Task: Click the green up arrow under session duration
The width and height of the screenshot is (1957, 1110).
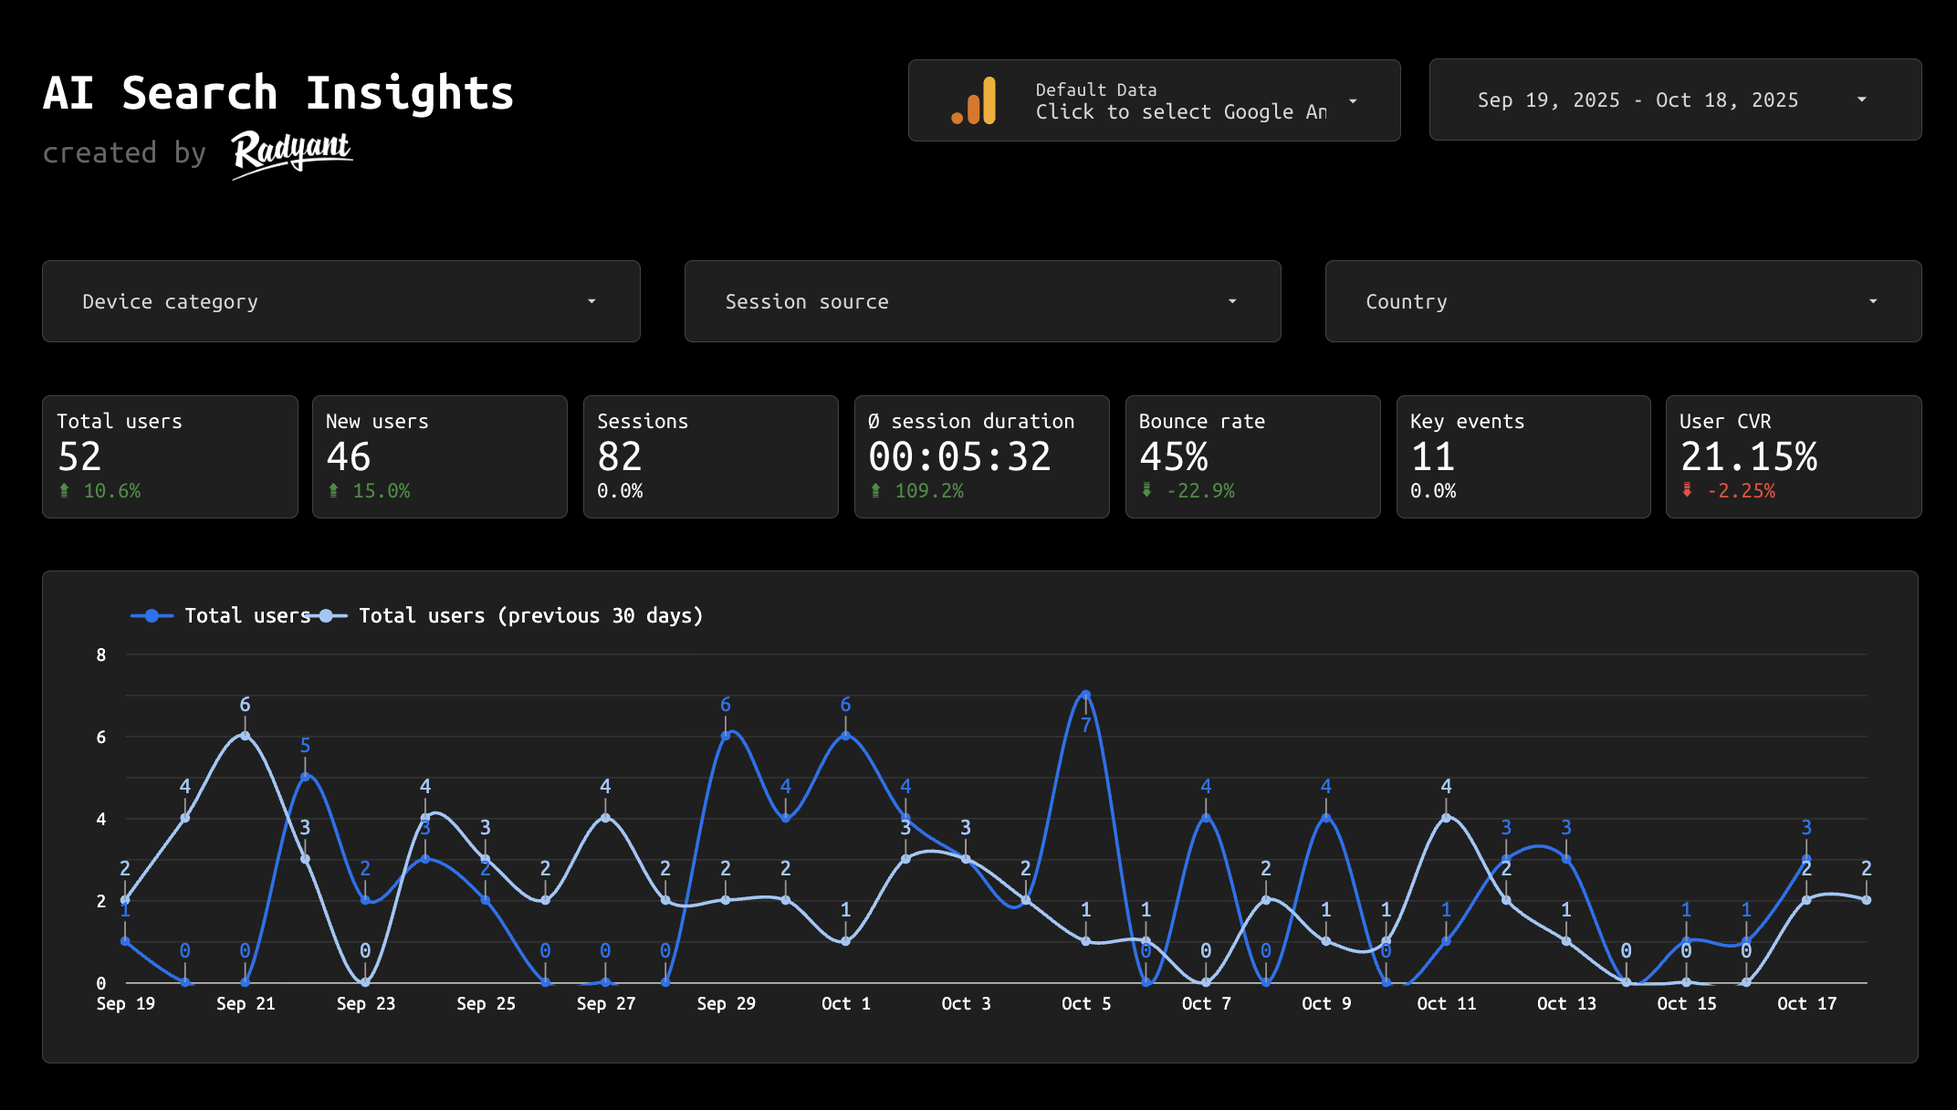Action: coord(875,491)
